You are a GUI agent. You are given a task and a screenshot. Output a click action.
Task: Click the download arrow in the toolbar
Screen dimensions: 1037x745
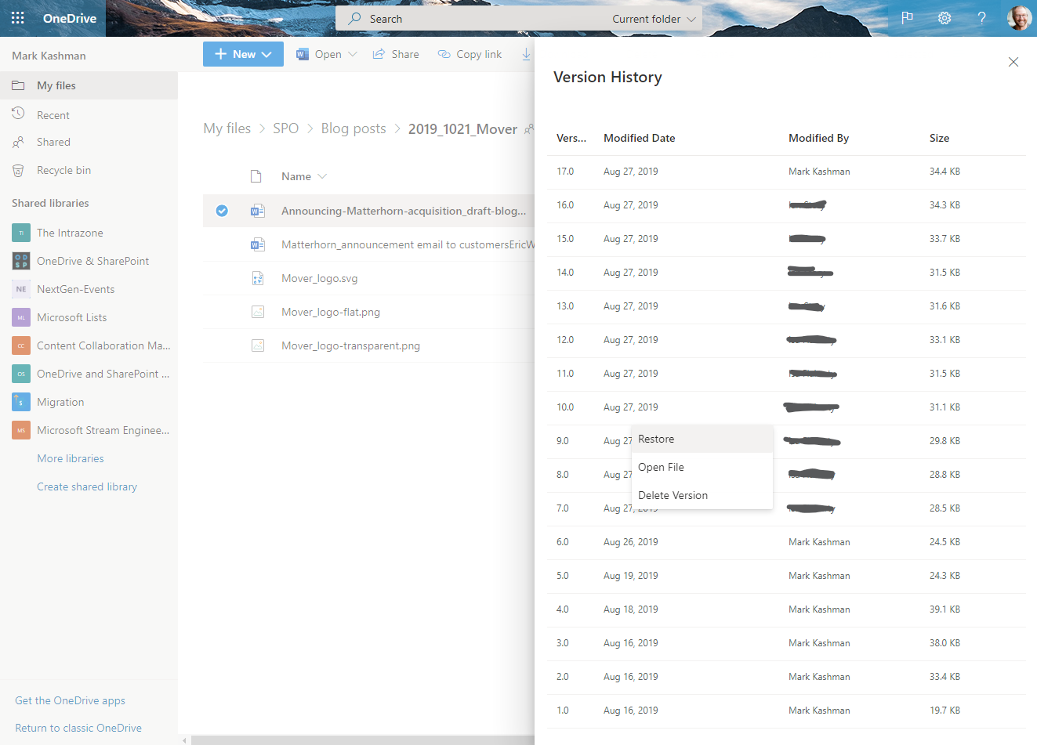(x=526, y=54)
